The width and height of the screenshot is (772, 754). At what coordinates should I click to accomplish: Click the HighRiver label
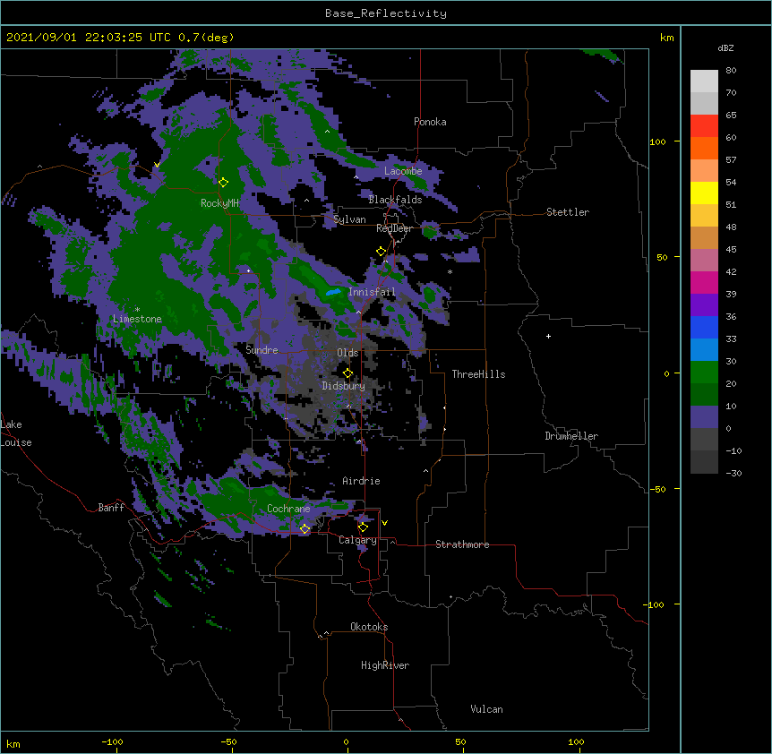pos(385,665)
